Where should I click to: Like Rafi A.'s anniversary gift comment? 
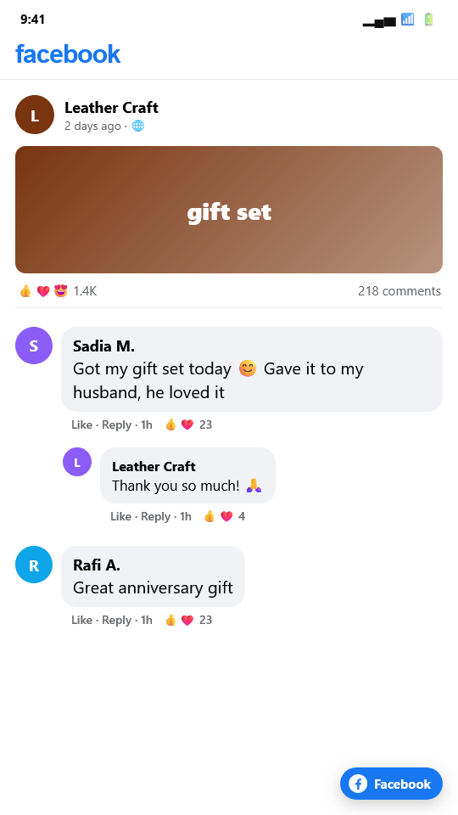(81, 620)
